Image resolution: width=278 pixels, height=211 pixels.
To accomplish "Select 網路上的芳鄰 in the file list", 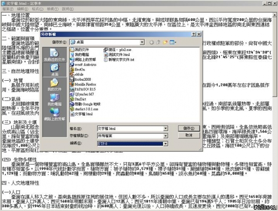I will (83, 59).
